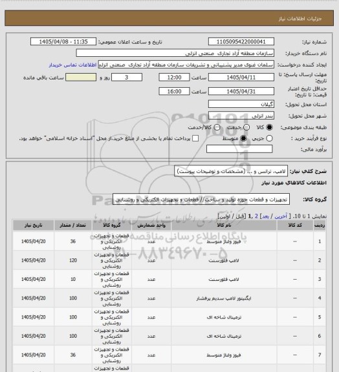
Task: Select the متوسط purchase type radio
Action: tap(243, 138)
